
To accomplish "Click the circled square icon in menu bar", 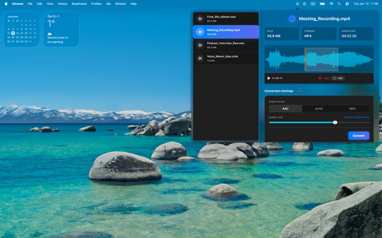I will (297, 4).
